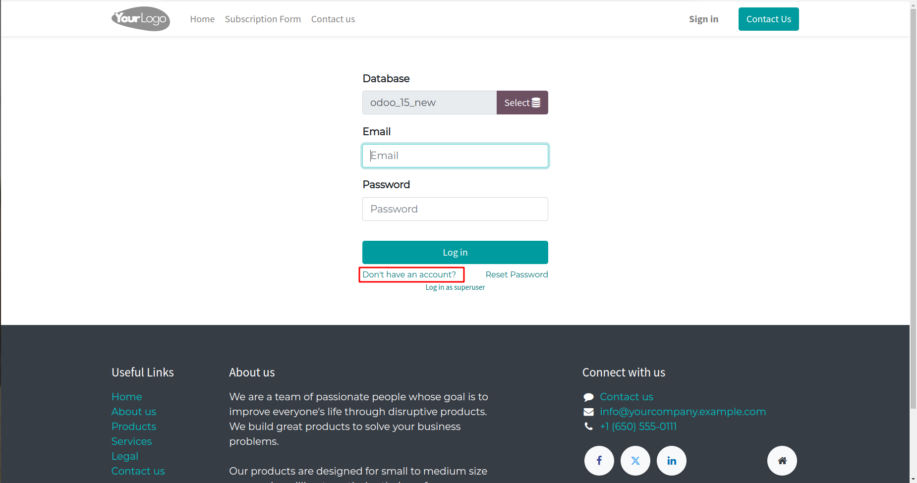Click the speech bubble icon beside Contact us
917x483 pixels.
(x=588, y=397)
